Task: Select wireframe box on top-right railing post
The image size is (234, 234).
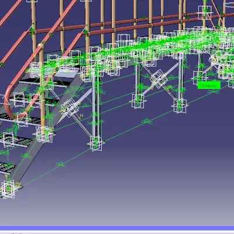Action: (205, 13)
